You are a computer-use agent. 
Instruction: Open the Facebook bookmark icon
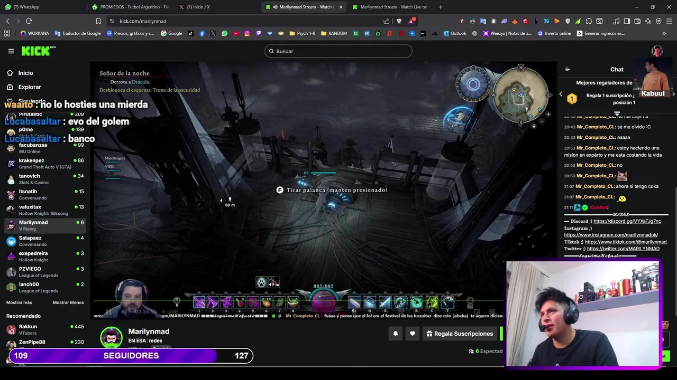(202, 33)
